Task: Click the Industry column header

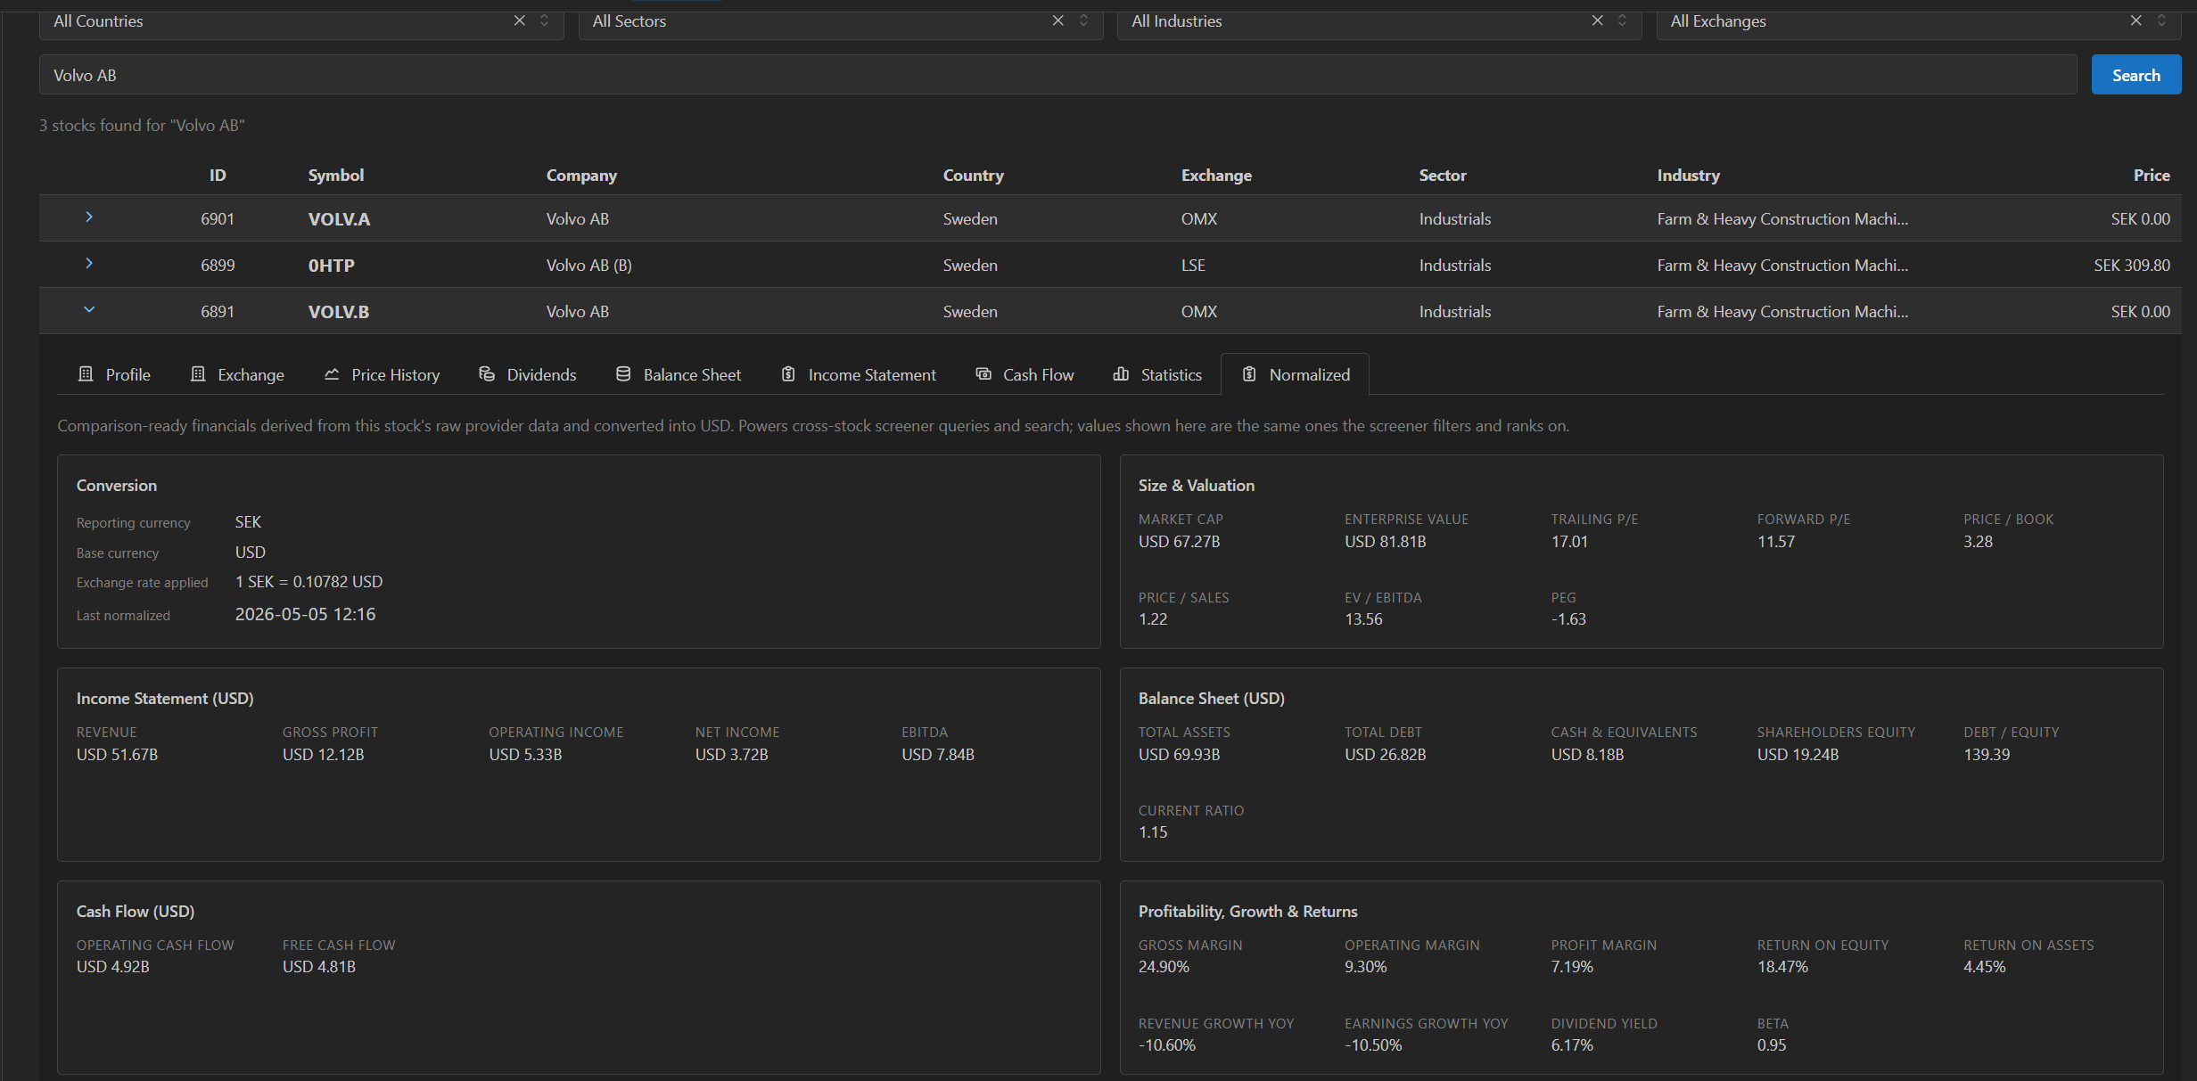Action: (1688, 176)
